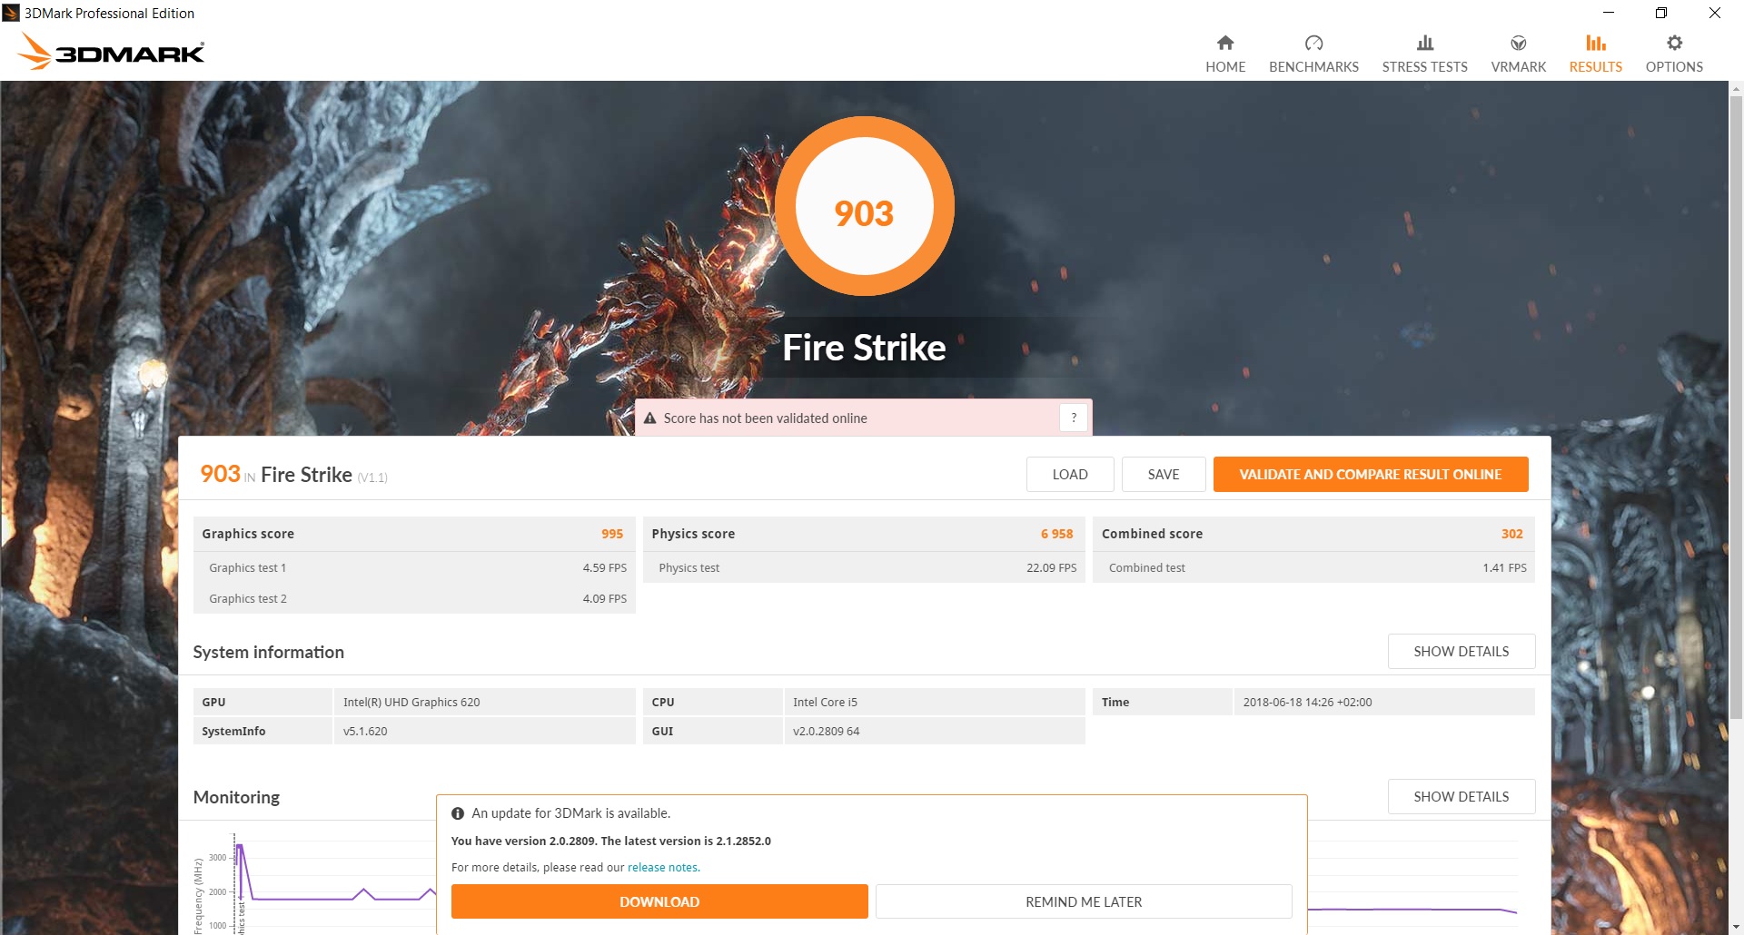The height and width of the screenshot is (935, 1744).
Task: Click Score has not been validated text
Action: (x=765, y=418)
